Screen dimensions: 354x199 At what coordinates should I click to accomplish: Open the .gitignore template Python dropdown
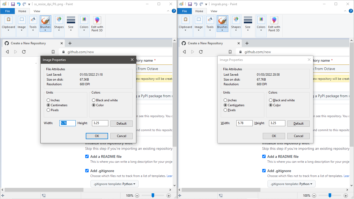click(x=114, y=184)
